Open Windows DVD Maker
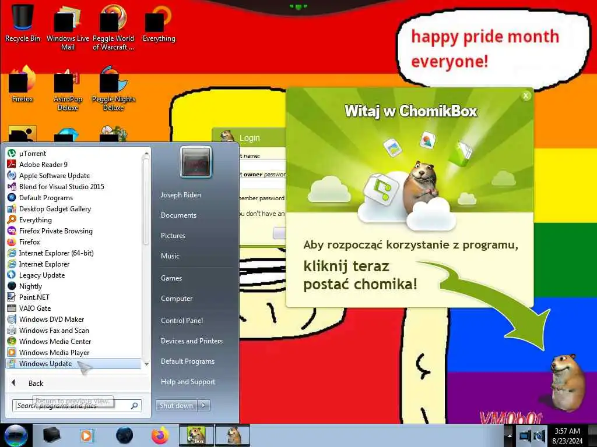 tap(73, 320)
